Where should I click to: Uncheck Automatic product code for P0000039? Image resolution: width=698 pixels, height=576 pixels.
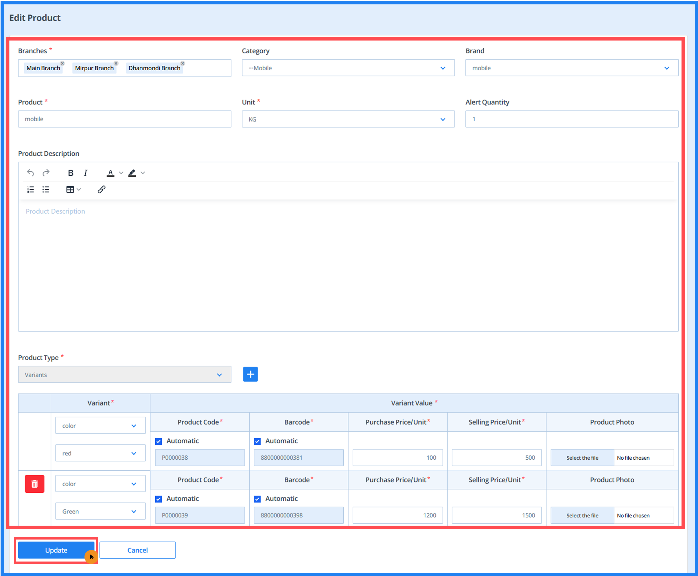click(159, 499)
